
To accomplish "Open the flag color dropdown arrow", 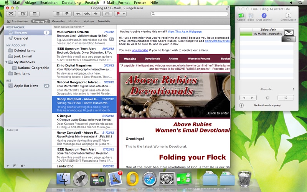I will 124,14.
